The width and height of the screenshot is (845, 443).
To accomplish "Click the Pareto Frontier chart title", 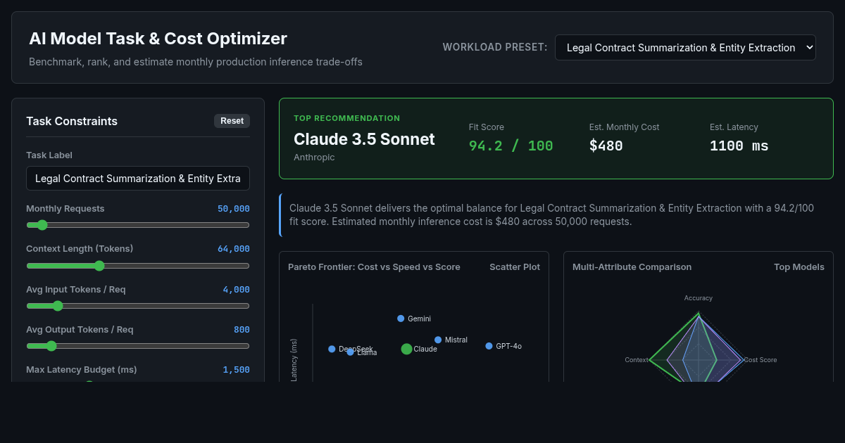I will coord(374,267).
